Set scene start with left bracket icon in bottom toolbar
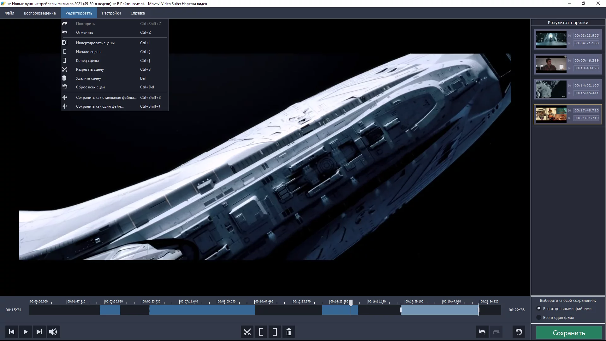This screenshot has width=606, height=341. [261, 332]
